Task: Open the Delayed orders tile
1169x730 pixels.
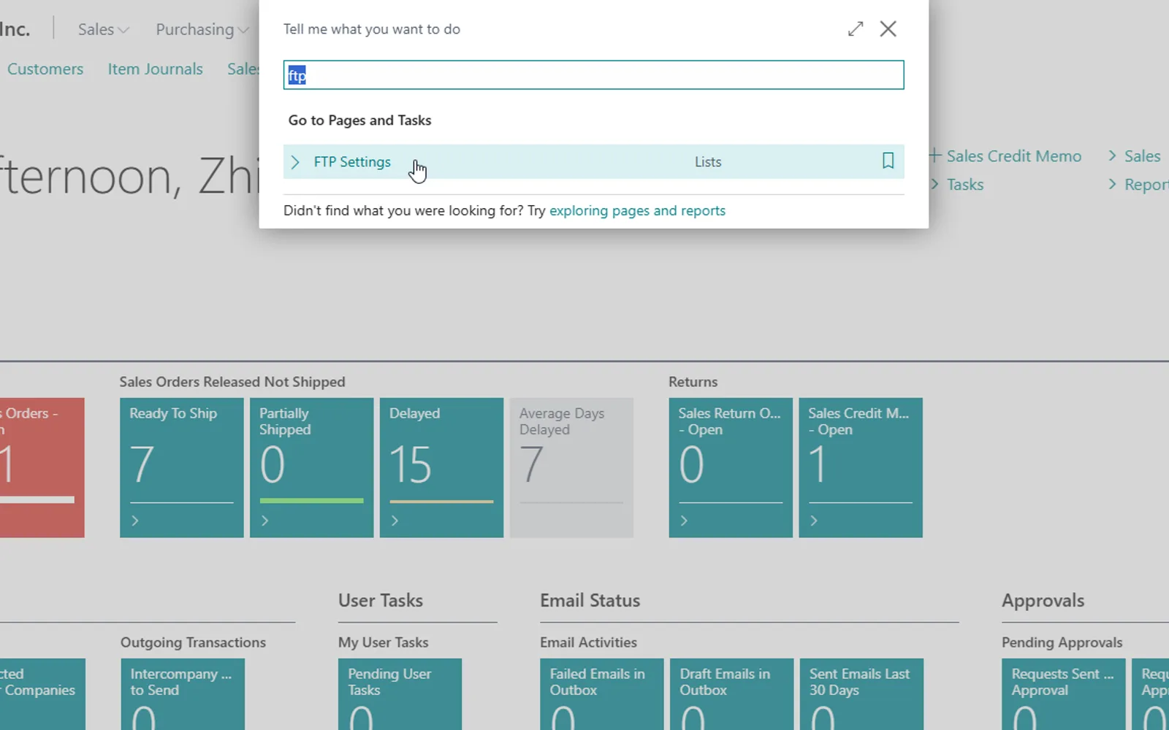Action: 442,468
